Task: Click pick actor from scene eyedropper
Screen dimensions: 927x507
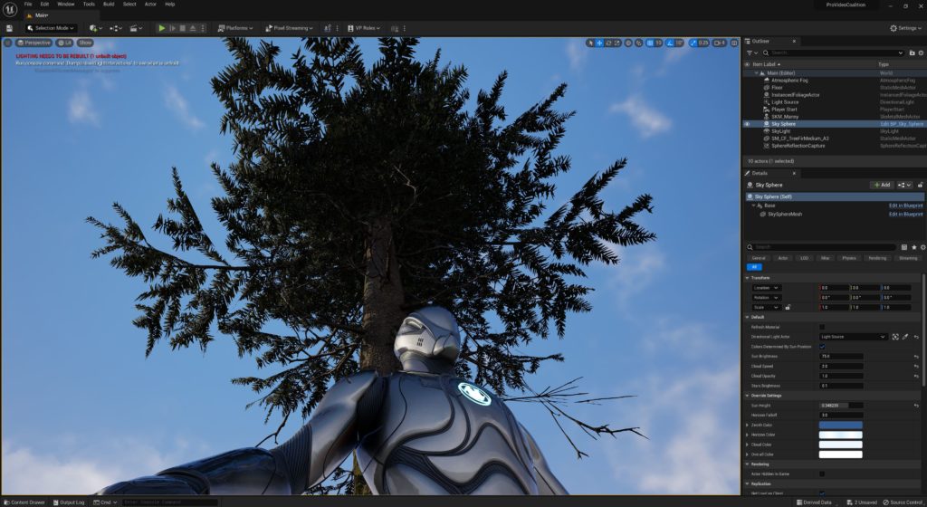Action: click(905, 337)
